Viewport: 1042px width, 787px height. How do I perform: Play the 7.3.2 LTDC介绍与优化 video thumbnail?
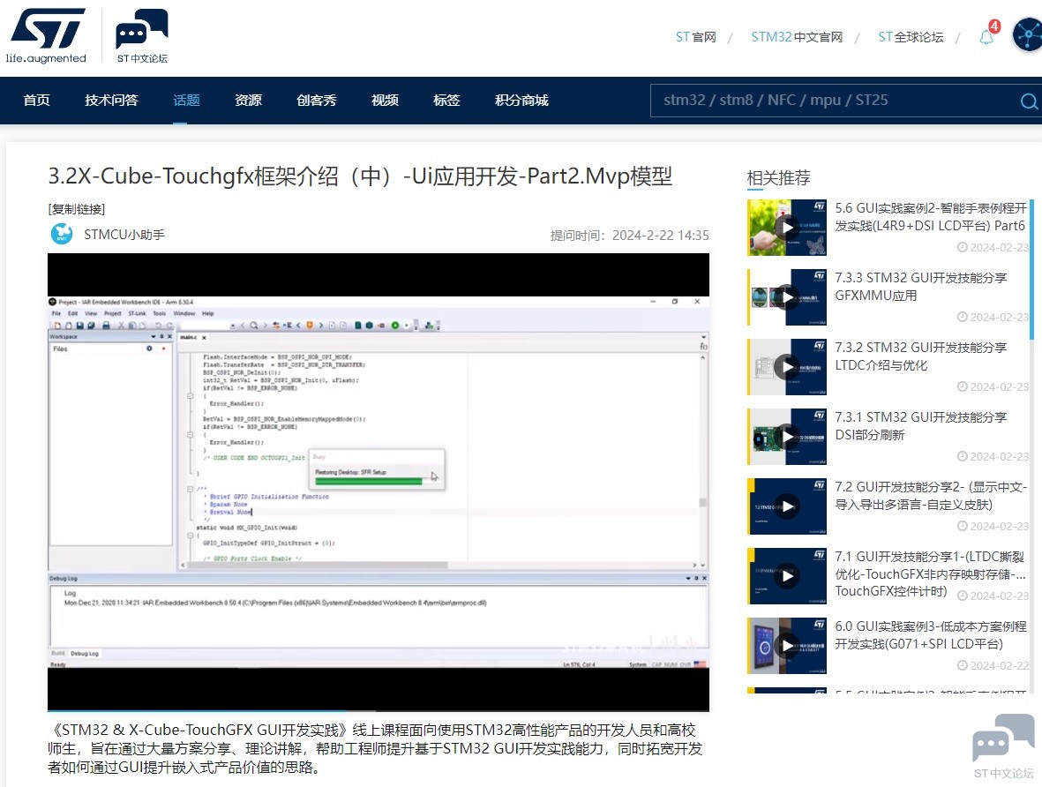pyautogui.click(x=787, y=367)
